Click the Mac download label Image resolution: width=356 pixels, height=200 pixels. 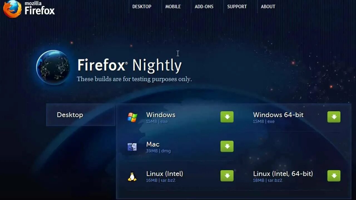153,144
